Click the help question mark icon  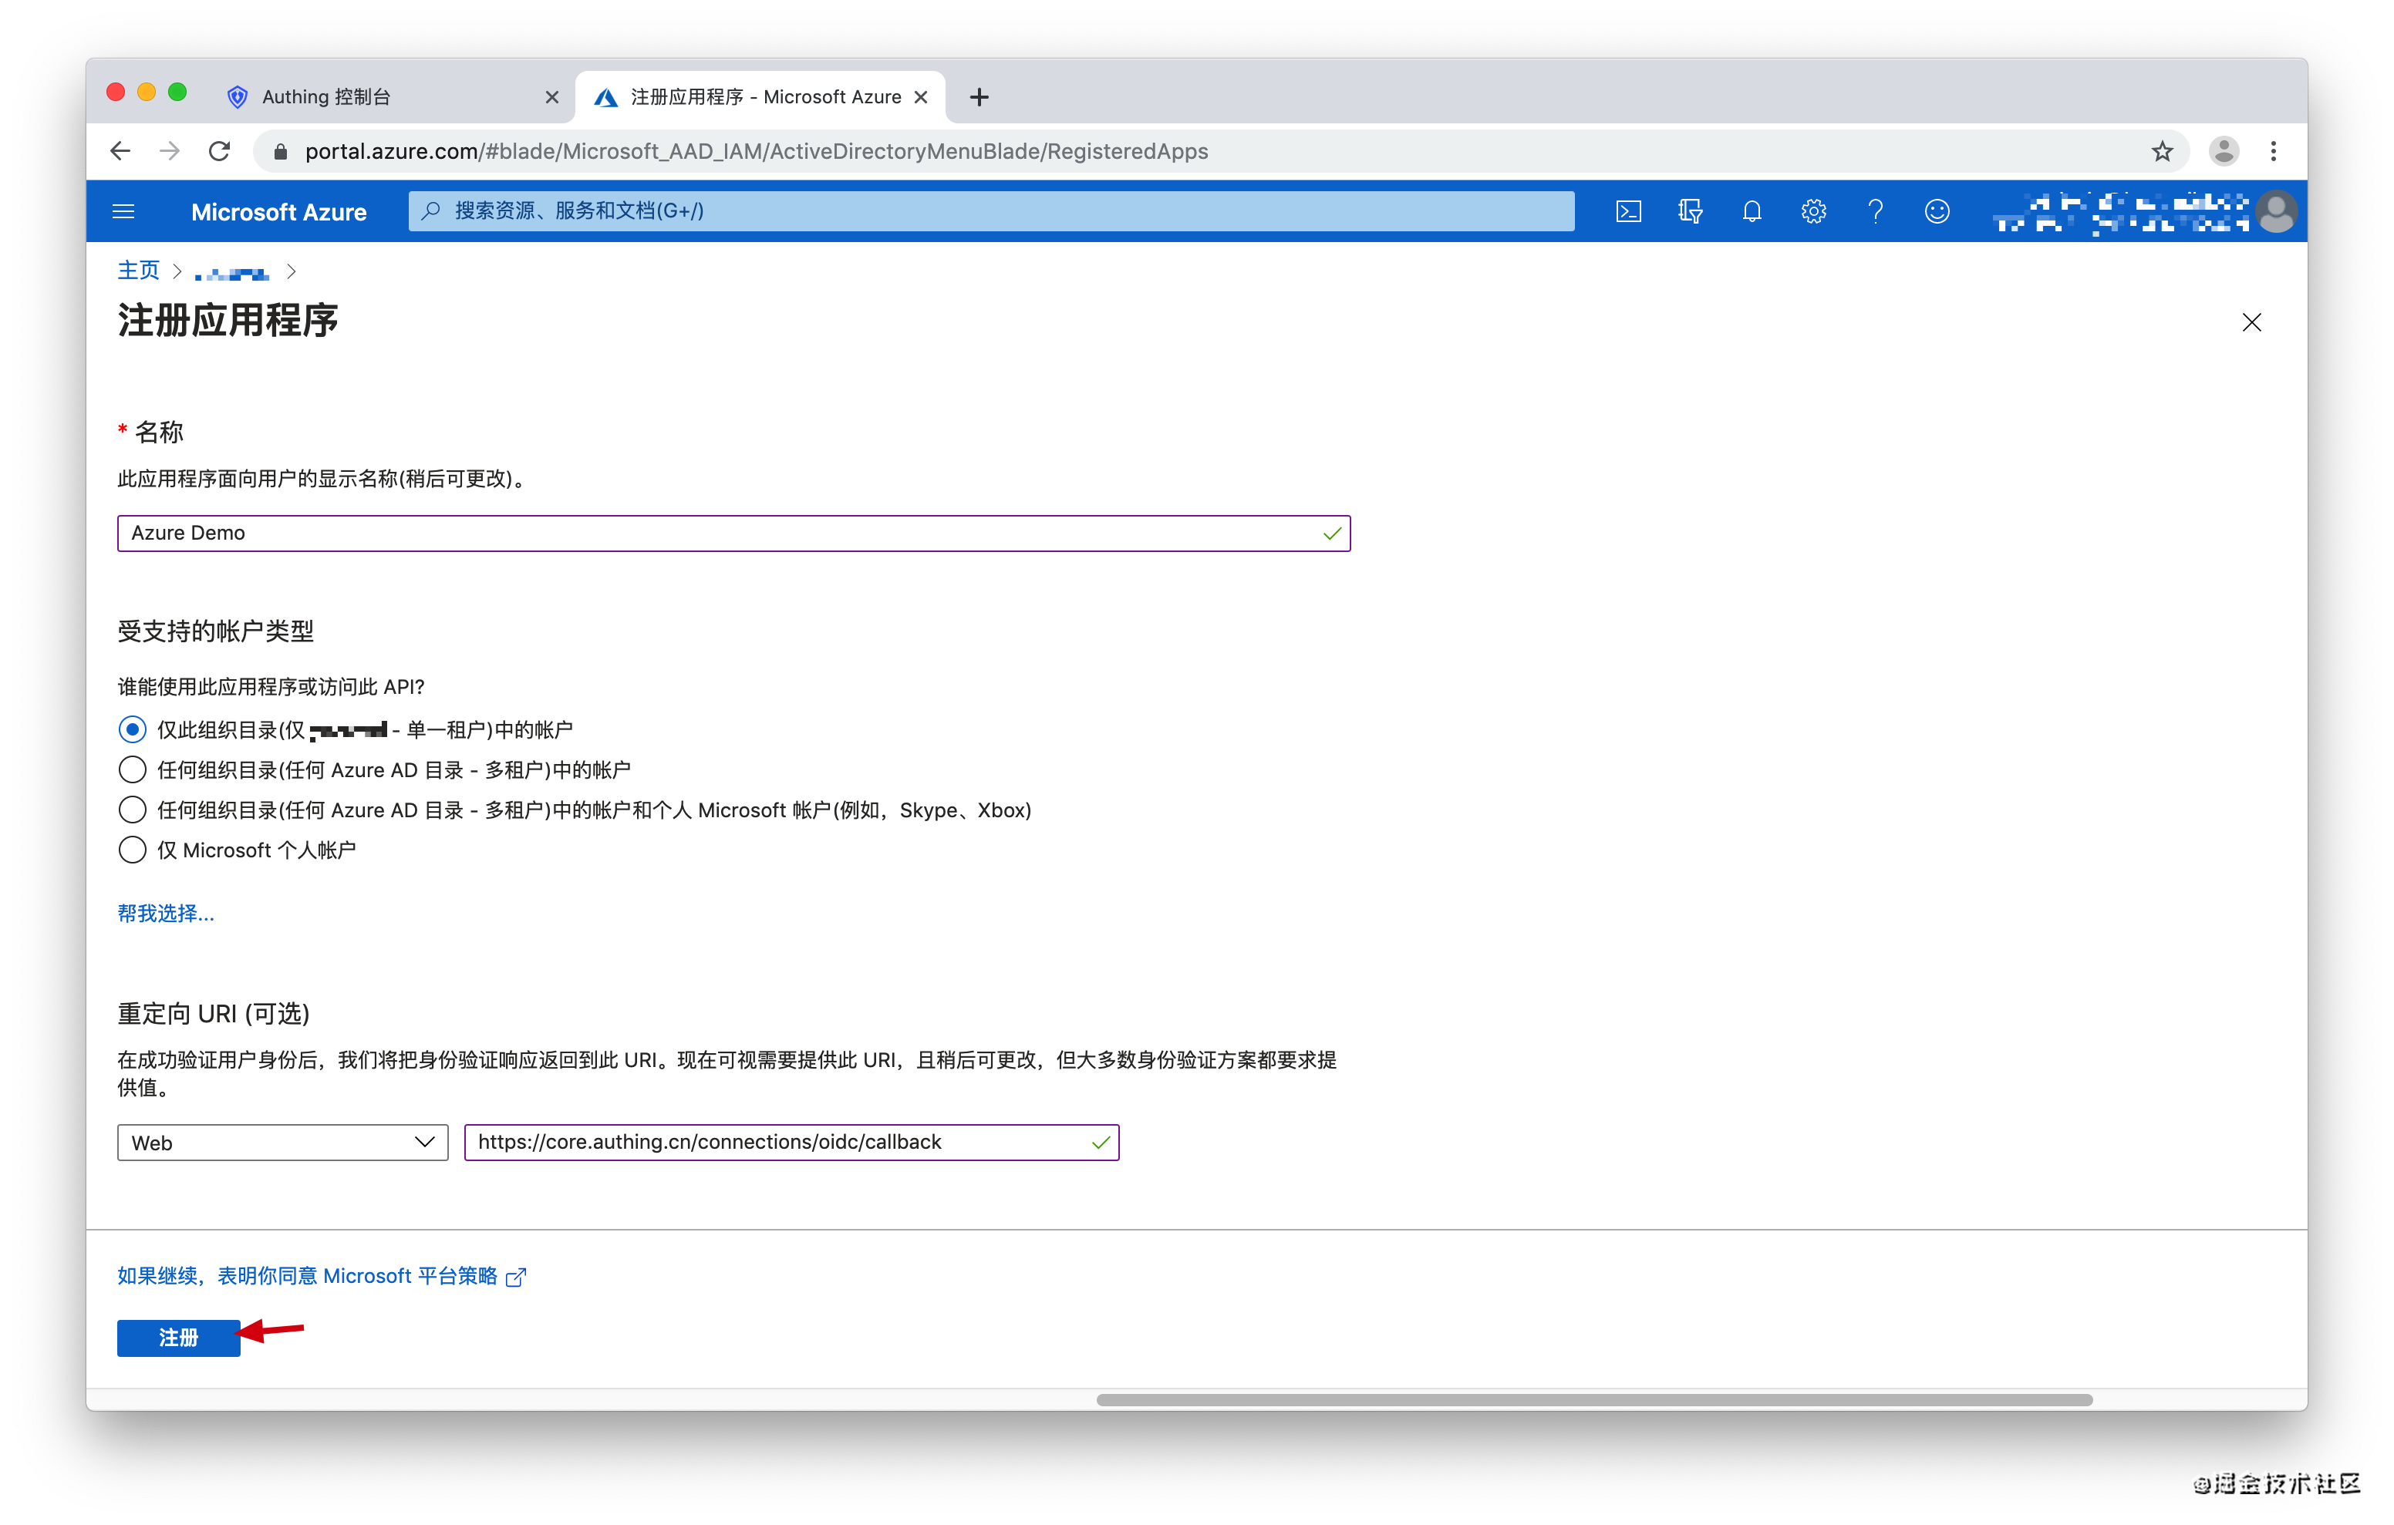1874,210
